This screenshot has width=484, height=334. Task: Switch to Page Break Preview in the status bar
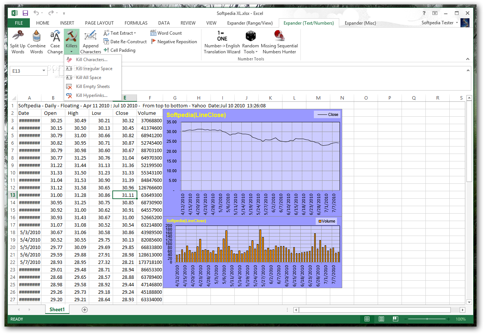click(395, 319)
